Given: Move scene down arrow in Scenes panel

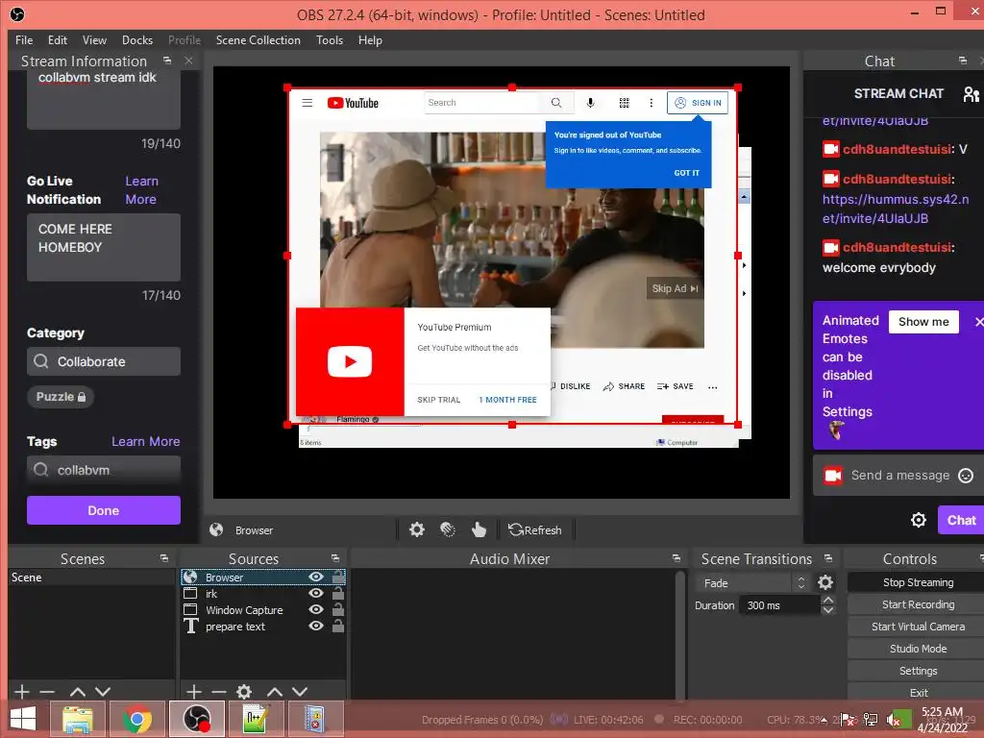Looking at the screenshot, I should coord(103,692).
